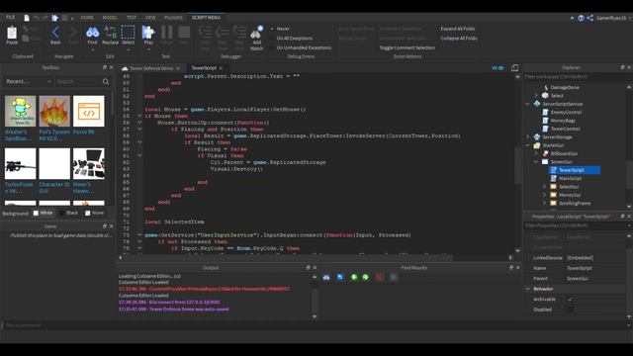
Task: Undock the Toolbox panel
Action: click(x=105, y=67)
